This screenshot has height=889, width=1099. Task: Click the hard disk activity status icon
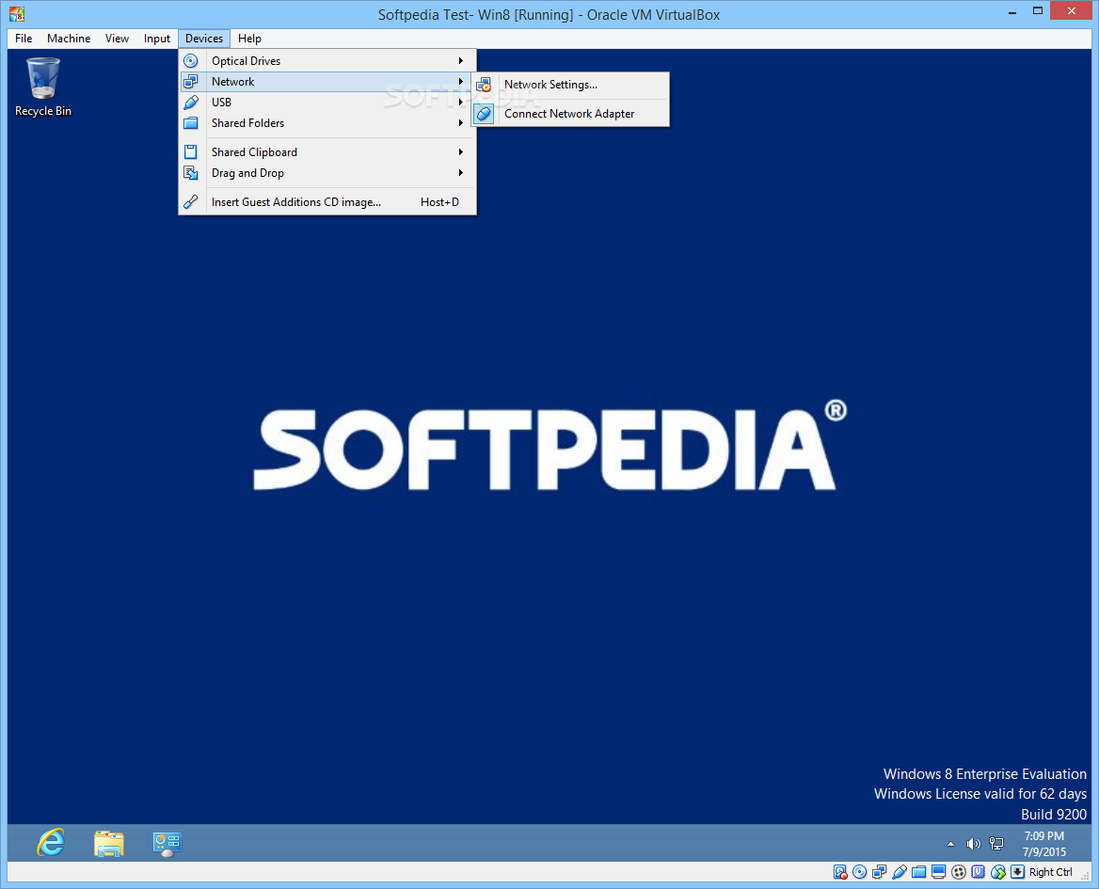coord(839,872)
